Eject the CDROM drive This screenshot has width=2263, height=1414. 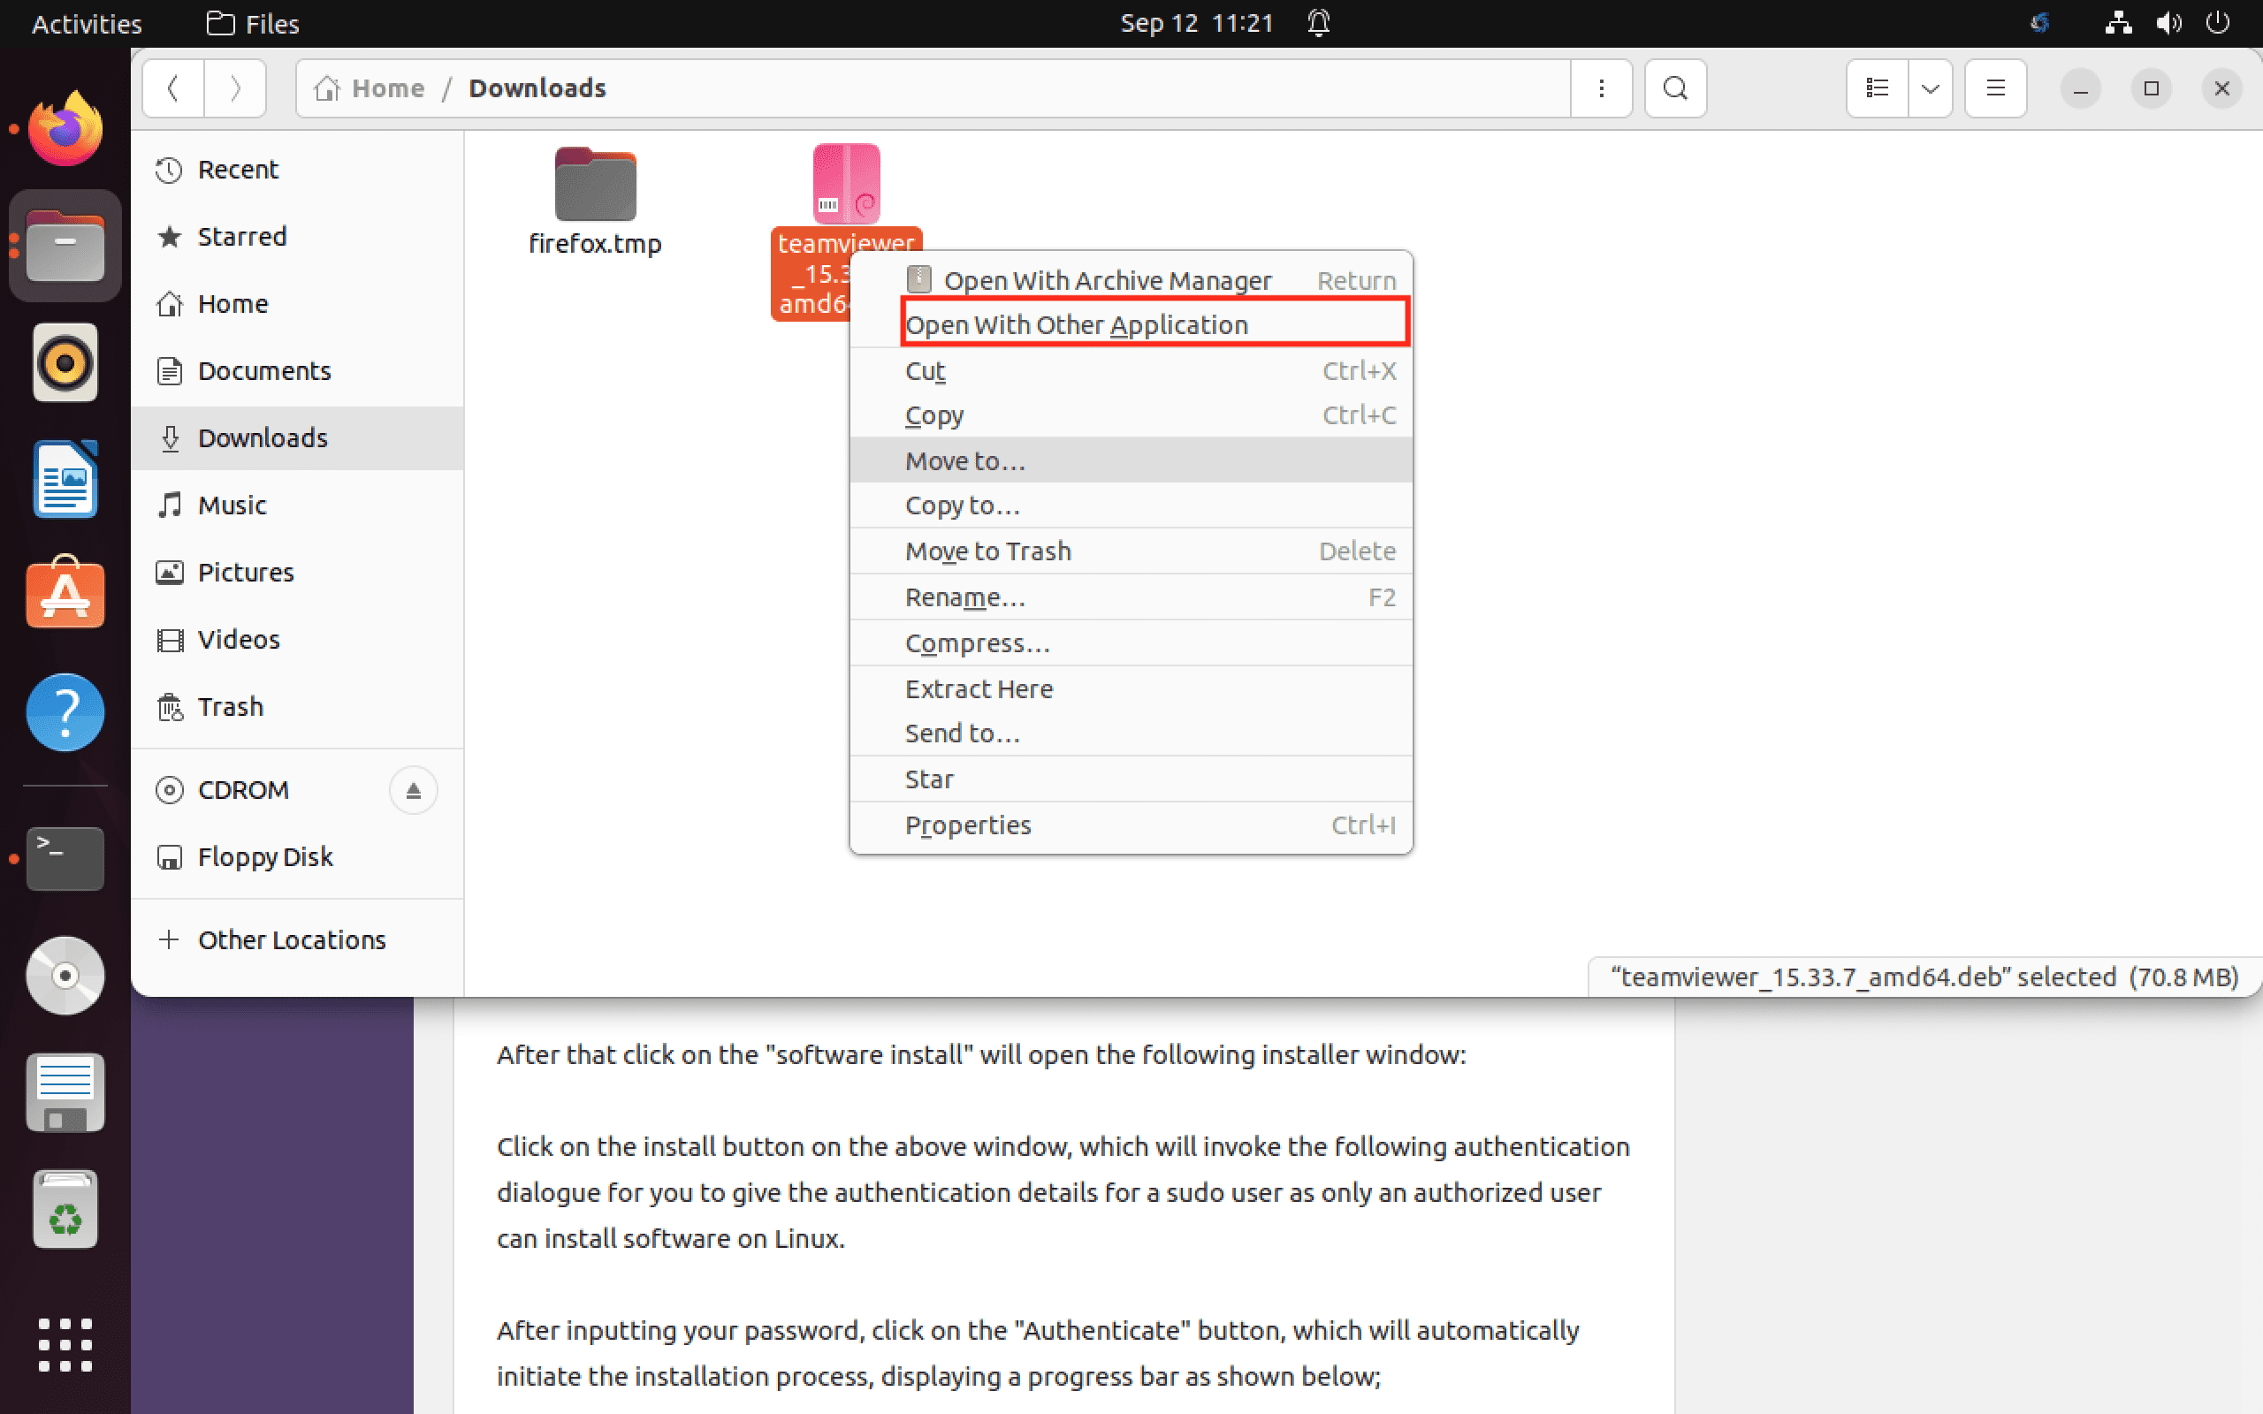(x=413, y=789)
